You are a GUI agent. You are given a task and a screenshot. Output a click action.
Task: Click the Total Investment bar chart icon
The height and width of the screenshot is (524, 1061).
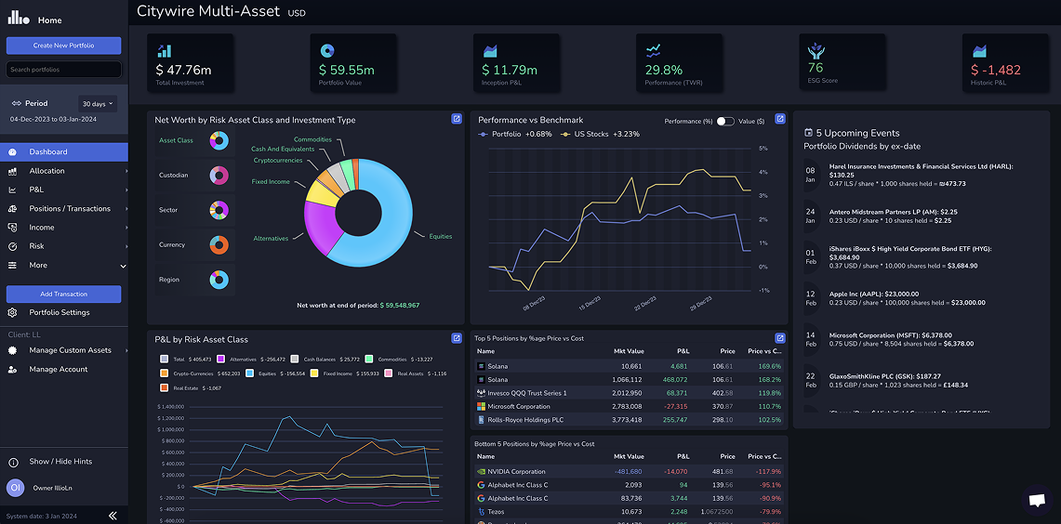pyautogui.click(x=164, y=51)
